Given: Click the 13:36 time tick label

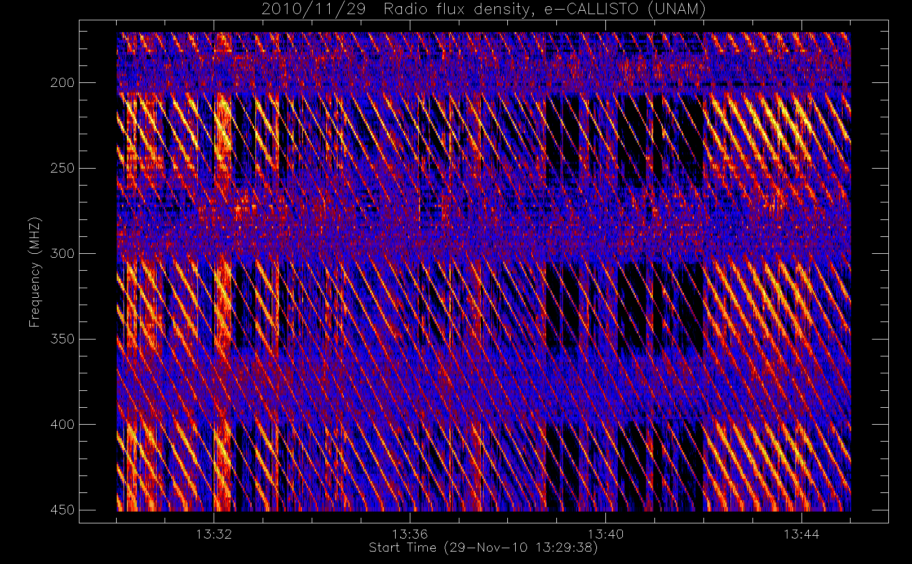Looking at the screenshot, I should click(x=410, y=534).
